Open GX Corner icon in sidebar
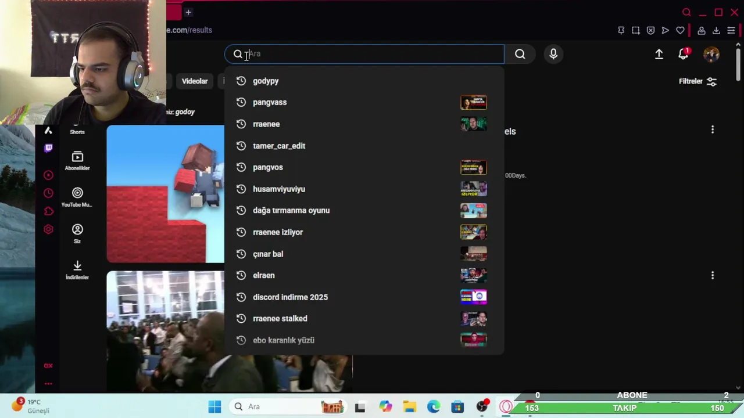This screenshot has width=744, height=418. [48, 366]
